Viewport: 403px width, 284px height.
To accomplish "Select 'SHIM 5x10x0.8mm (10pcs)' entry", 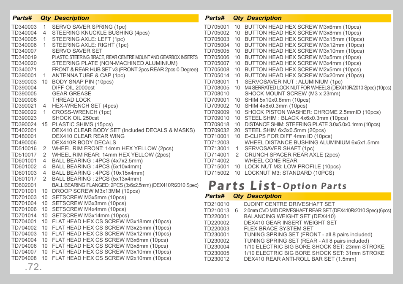I will [277, 100].
